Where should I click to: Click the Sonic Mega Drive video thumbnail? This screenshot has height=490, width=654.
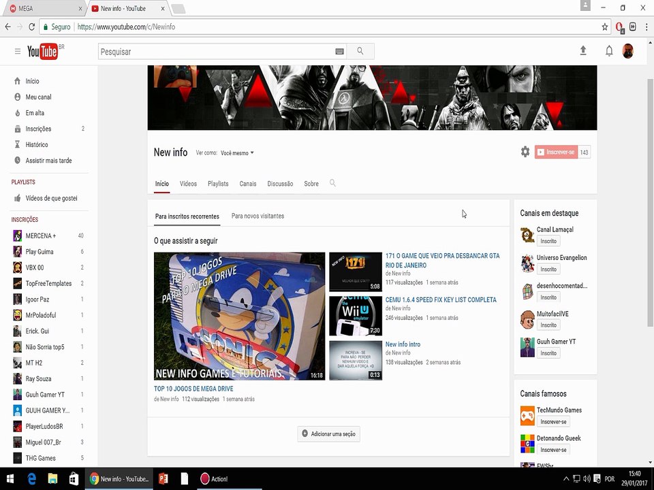tap(239, 316)
